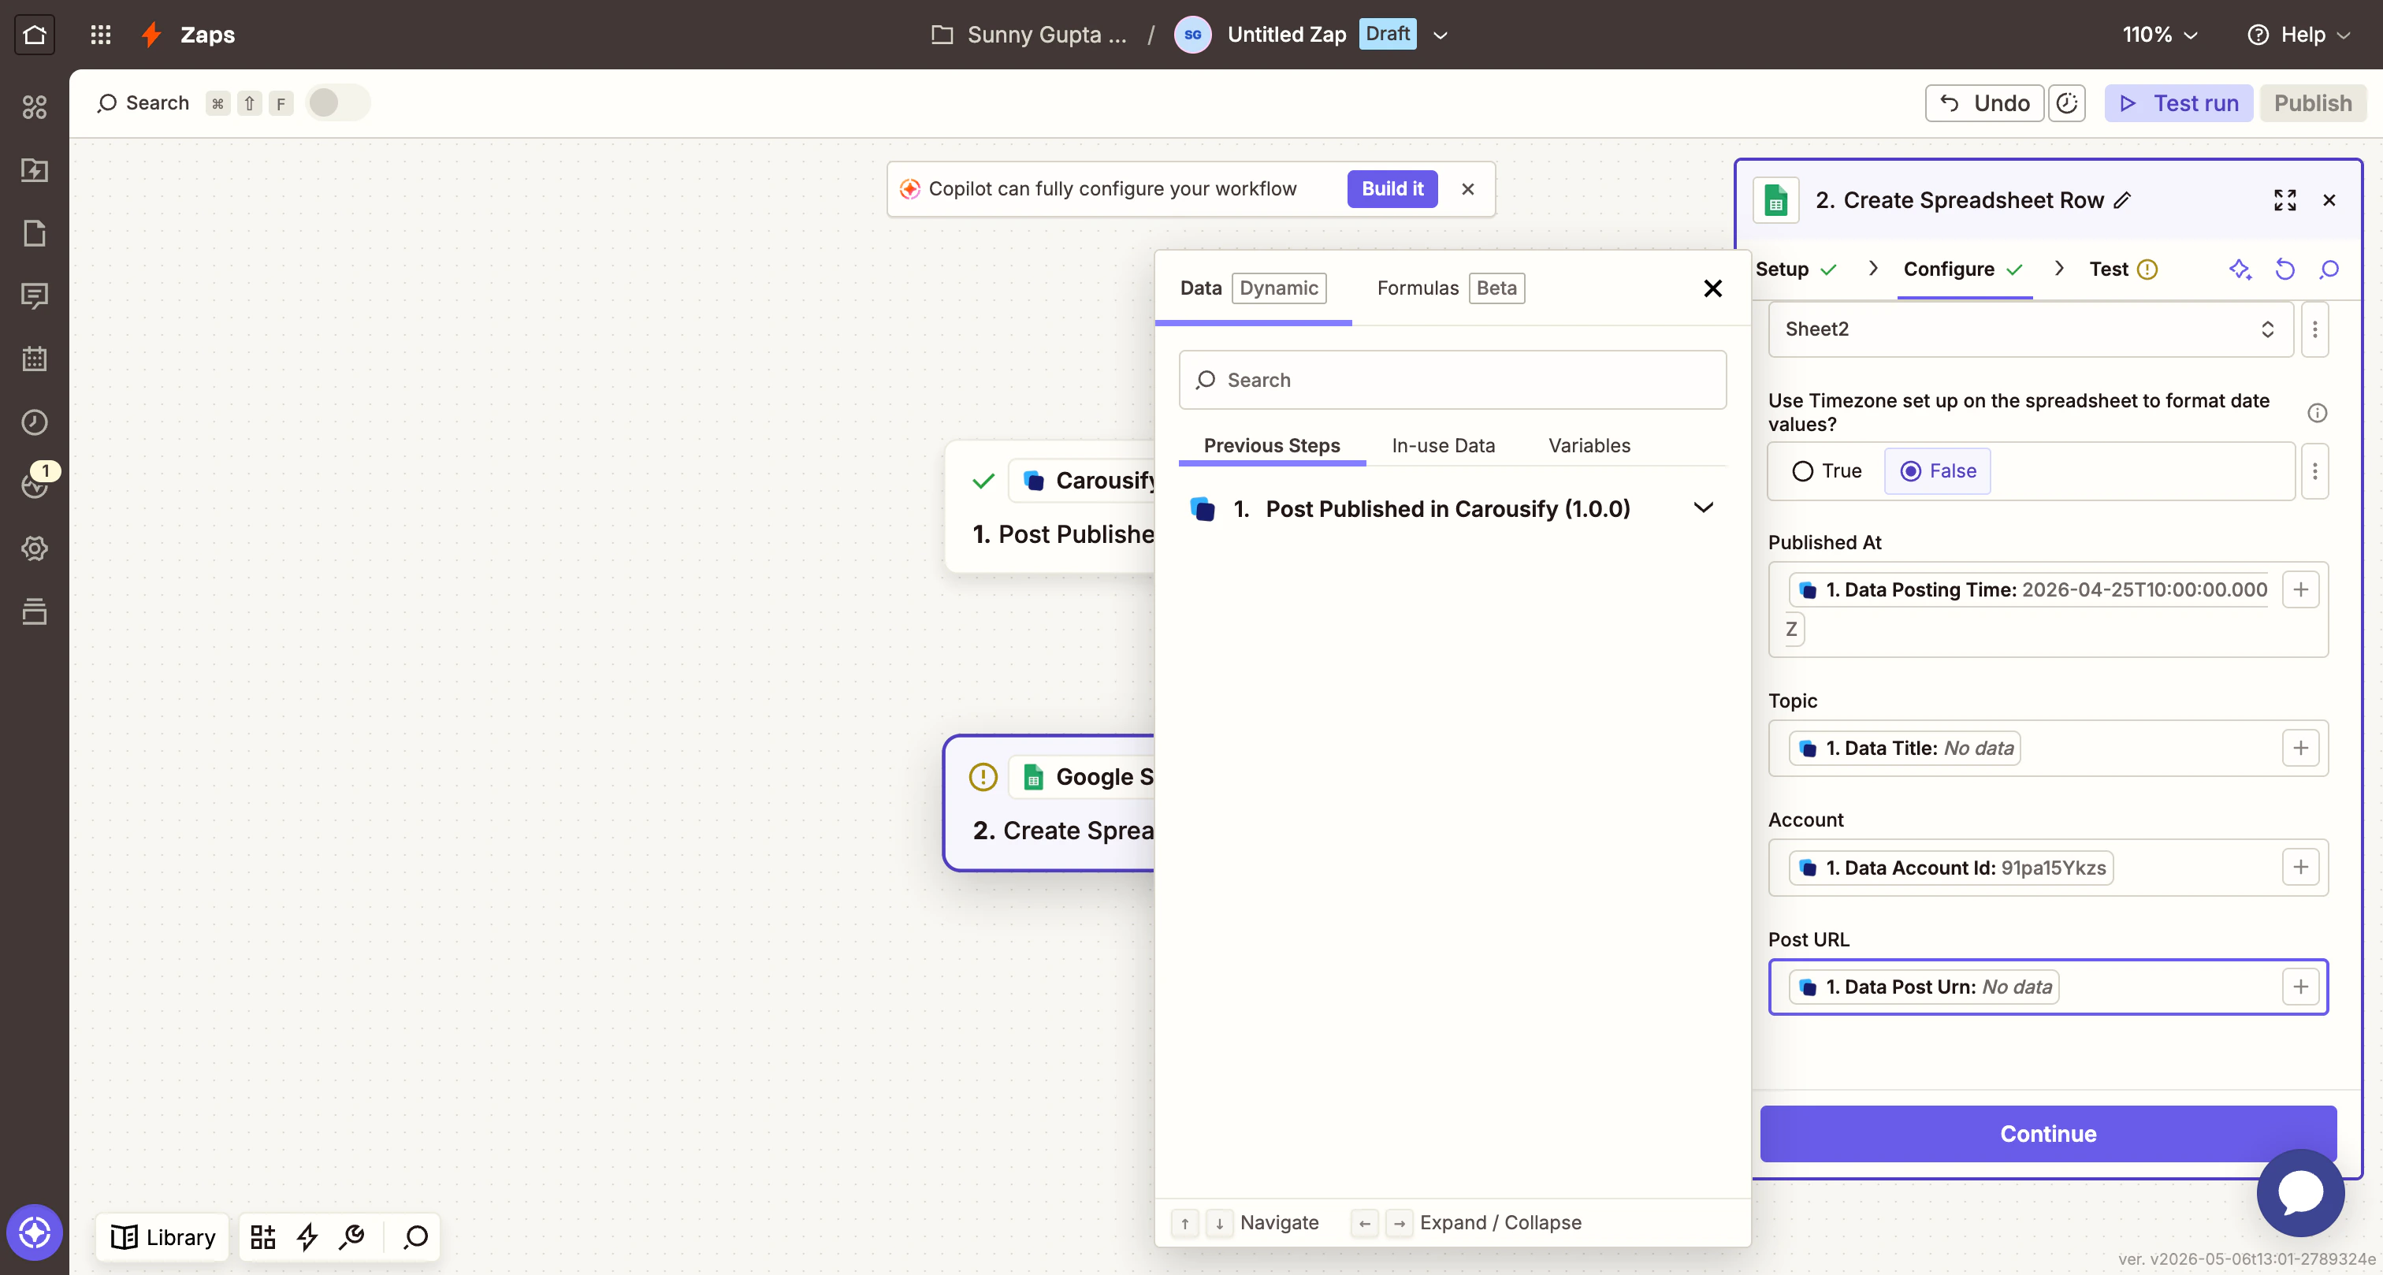Screen dimensions: 2383x1275
Task: Switch to the Formulas Beta tab
Action: pyautogui.click(x=1450, y=288)
